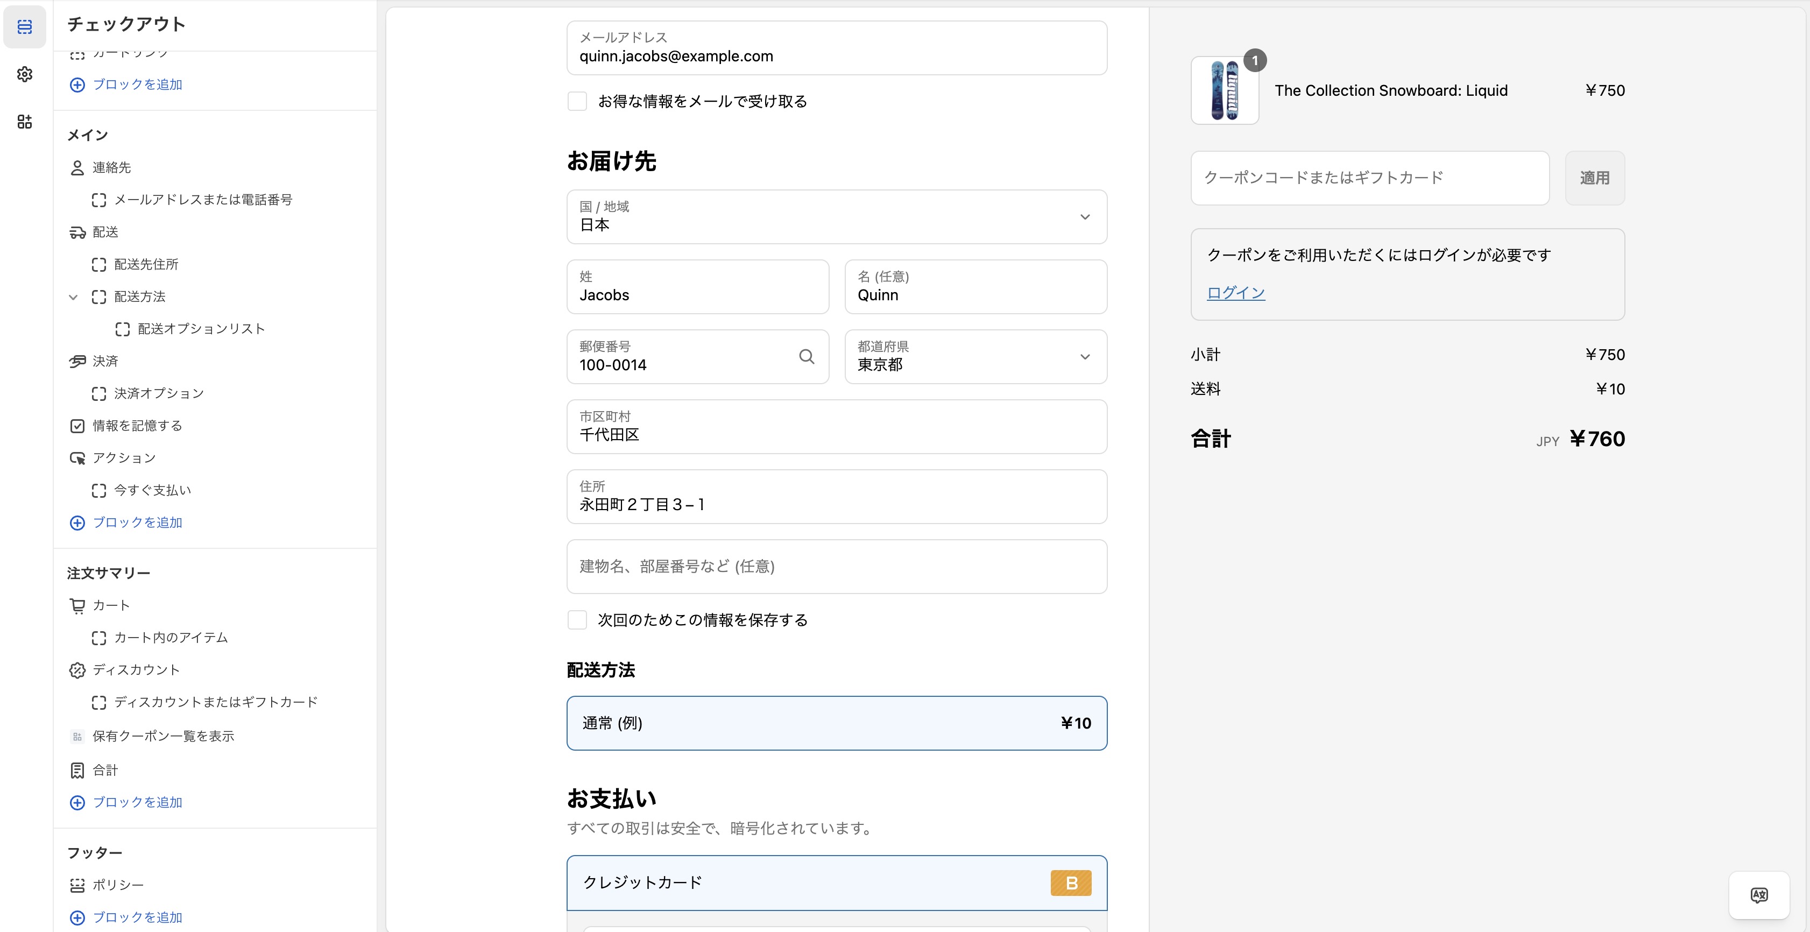Collapse the 配送方法 tree item chevron
This screenshot has width=1810, height=932.
[73, 296]
